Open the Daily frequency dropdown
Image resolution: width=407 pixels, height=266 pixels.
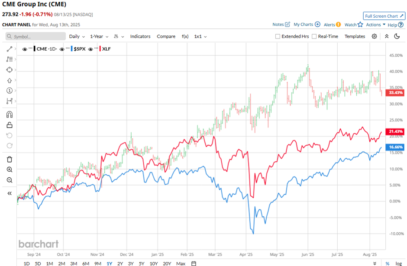coord(77,37)
